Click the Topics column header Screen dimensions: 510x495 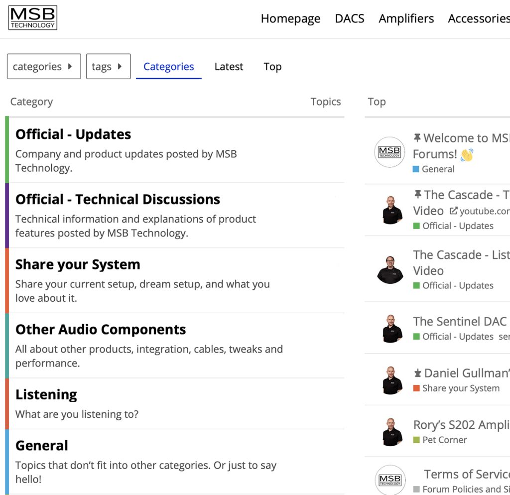click(x=326, y=102)
